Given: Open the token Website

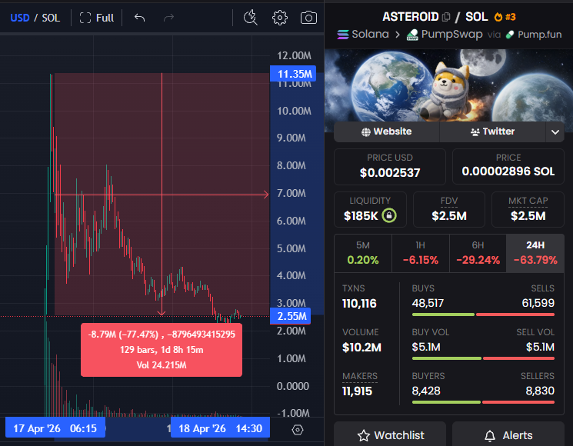Looking at the screenshot, I should pos(387,131).
